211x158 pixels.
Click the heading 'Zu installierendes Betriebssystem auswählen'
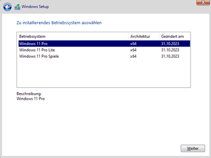(59, 23)
